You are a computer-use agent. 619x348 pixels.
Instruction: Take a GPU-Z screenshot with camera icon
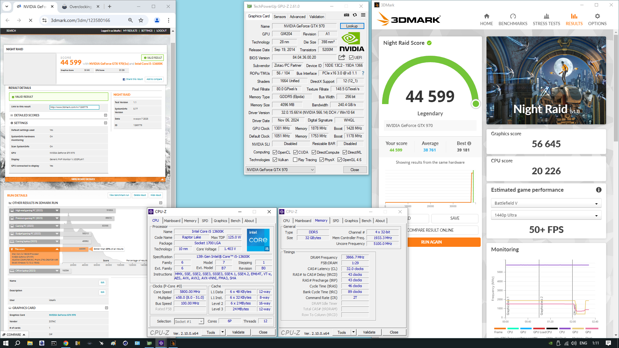346,15
